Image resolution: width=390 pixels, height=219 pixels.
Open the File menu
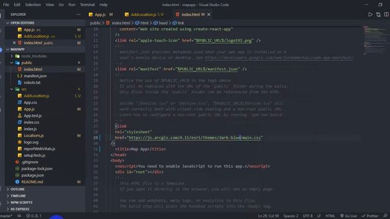[6, 5]
